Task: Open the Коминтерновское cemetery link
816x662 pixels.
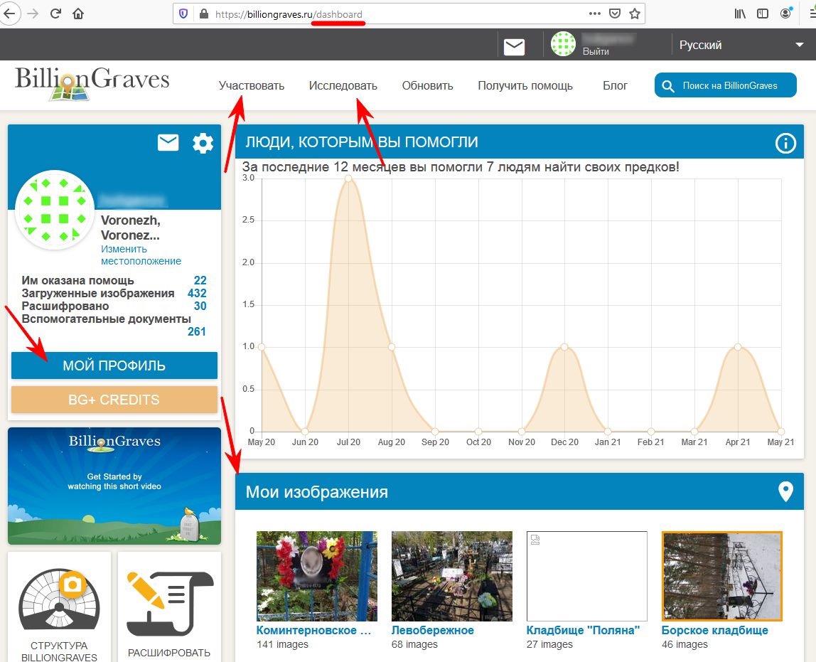Action: pyautogui.click(x=313, y=630)
